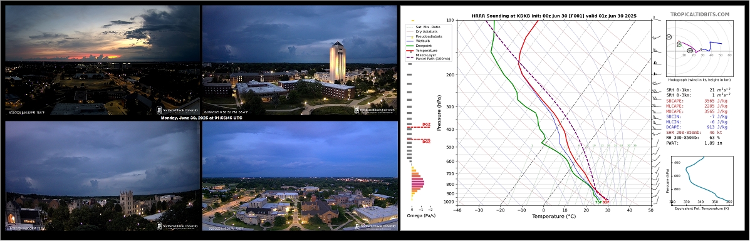Screen dimensions: 750x241
Task: Click the Equivalent Pot. Temperature plot
Action: tap(701, 179)
